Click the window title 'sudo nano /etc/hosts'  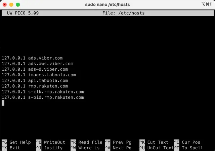(x=107, y=4)
